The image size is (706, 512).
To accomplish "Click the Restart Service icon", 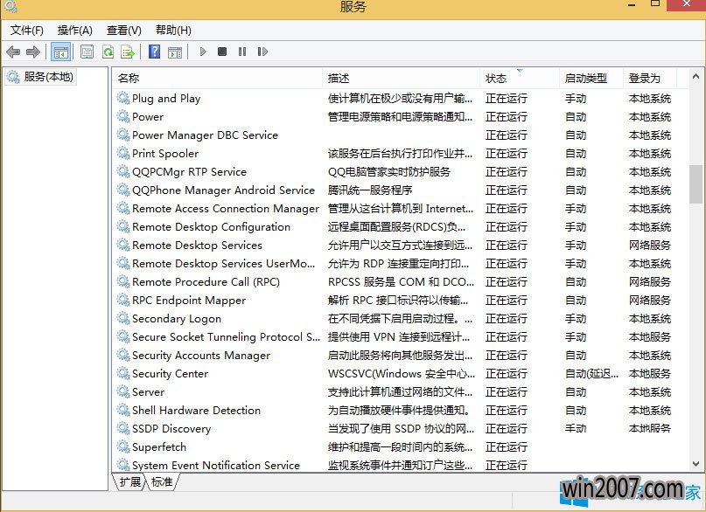I will 262,52.
